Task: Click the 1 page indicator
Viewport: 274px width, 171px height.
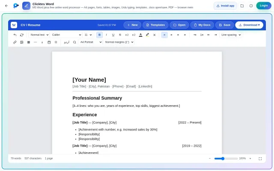Action: 49,159
